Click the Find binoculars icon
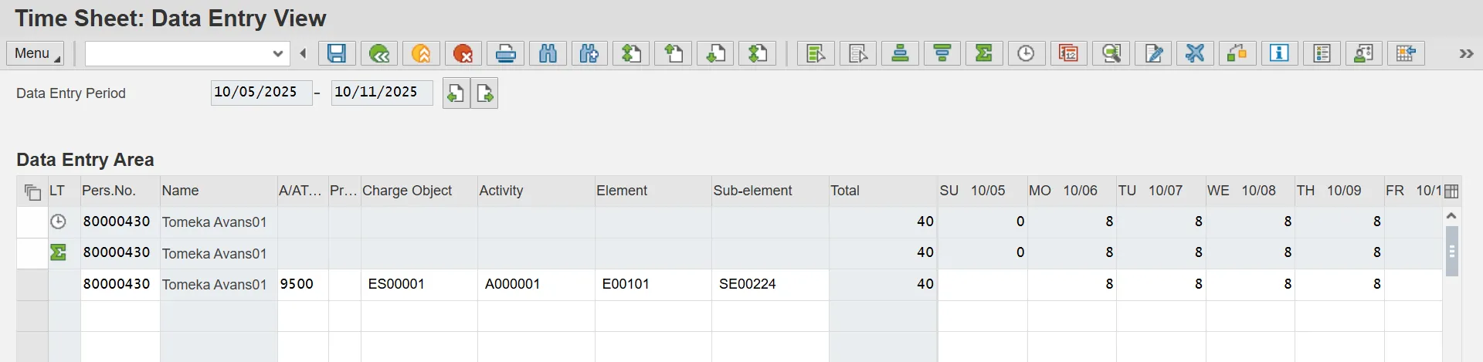This screenshot has width=1483, height=362. pyautogui.click(x=548, y=53)
